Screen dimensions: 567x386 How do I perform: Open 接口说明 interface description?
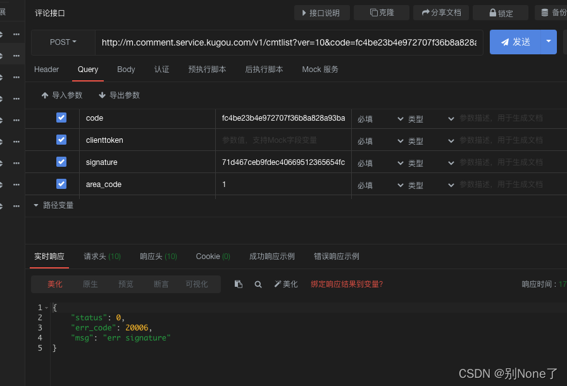point(321,13)
